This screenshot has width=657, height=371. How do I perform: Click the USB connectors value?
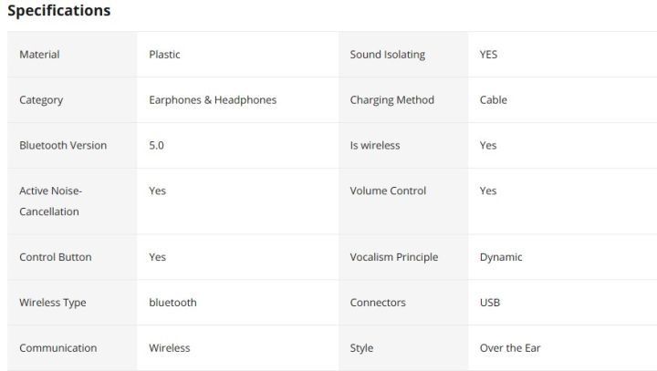coord(490,303)
